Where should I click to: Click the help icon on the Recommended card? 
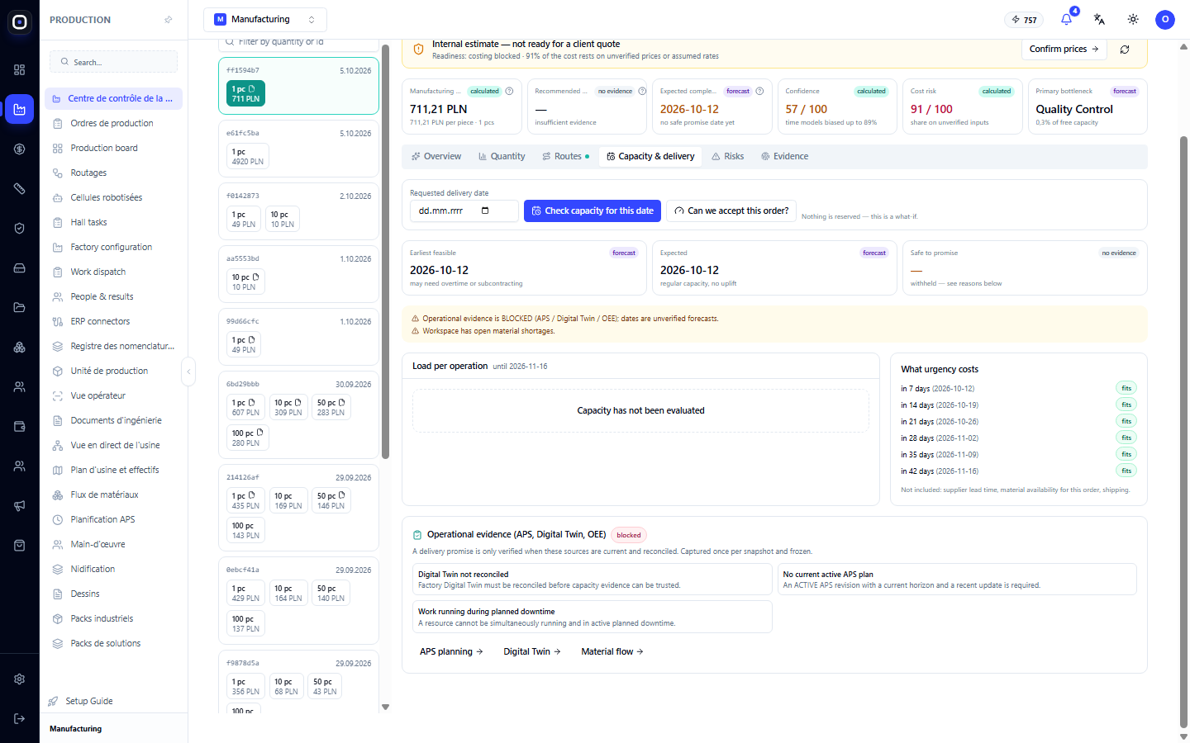(642, 92)
